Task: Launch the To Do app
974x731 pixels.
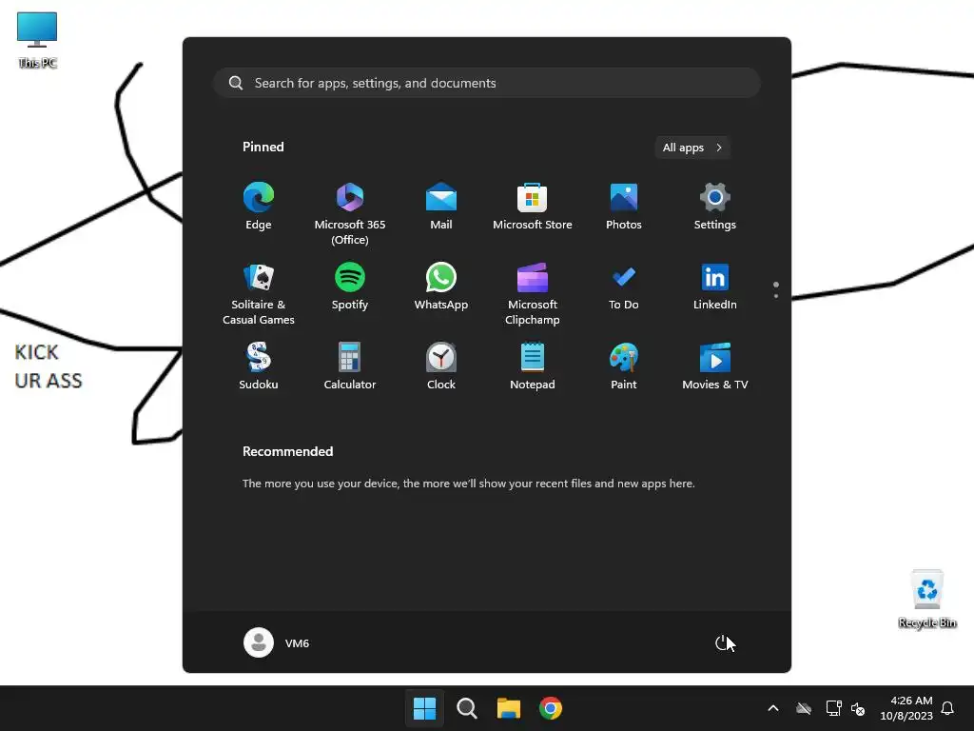Action: (x=624, y=287)
